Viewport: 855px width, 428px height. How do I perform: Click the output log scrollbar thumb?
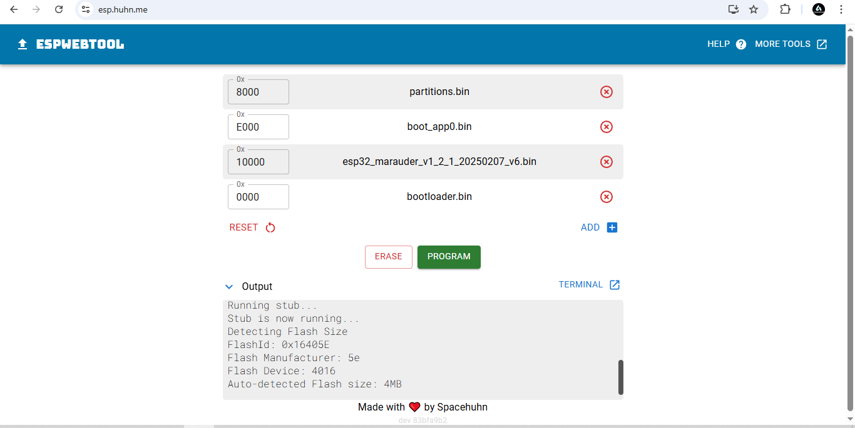[x=621, y=377]
